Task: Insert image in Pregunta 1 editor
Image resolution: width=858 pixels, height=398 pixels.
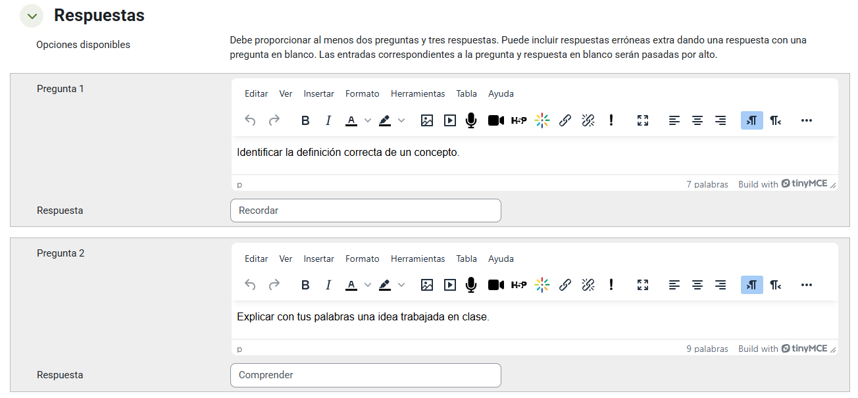Action: [x=427, y=120]
